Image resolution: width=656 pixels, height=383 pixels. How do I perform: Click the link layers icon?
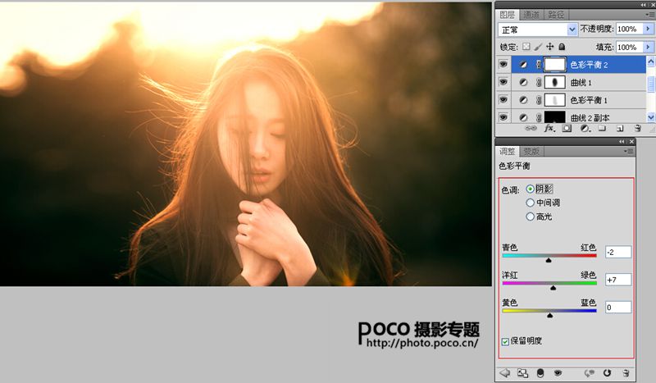tap(531, 128)
